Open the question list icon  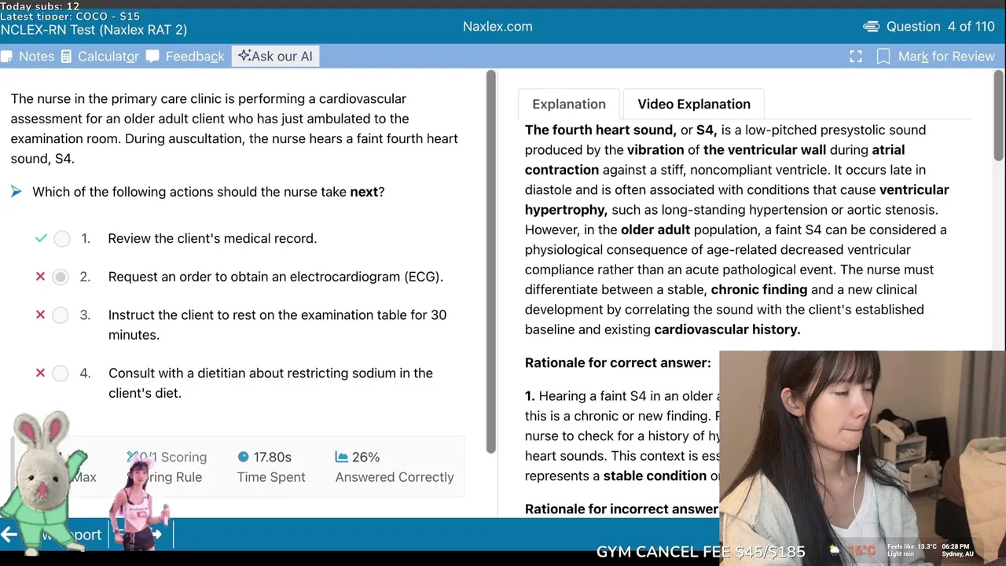pyautogui.click(x=871, y=27)
